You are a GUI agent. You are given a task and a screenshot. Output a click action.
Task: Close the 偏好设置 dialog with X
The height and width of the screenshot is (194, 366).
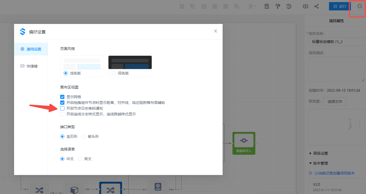point(215,31)
